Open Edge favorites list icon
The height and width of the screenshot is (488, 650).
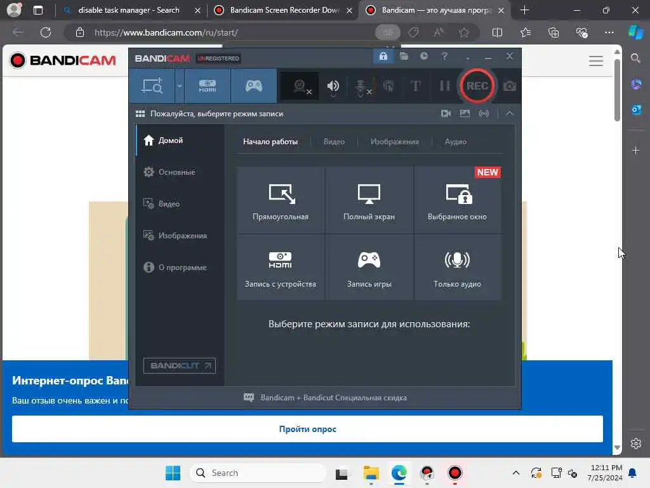point(525,32)
